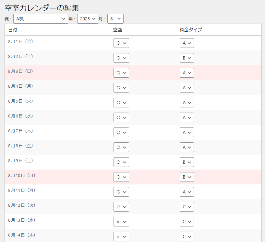Open rate type dropdown for 8月8日（金）
Image resolution: width=265 pixels, height=242 pixels.
click(187, 147)
